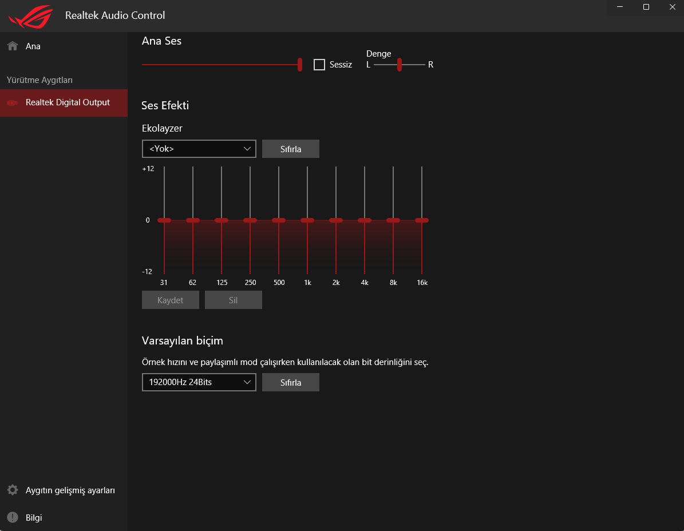Click Sıfırla next to Ekolayzer preset
Image resolution: width=684 pixels, height=531 pixels.
coord(291,149)
